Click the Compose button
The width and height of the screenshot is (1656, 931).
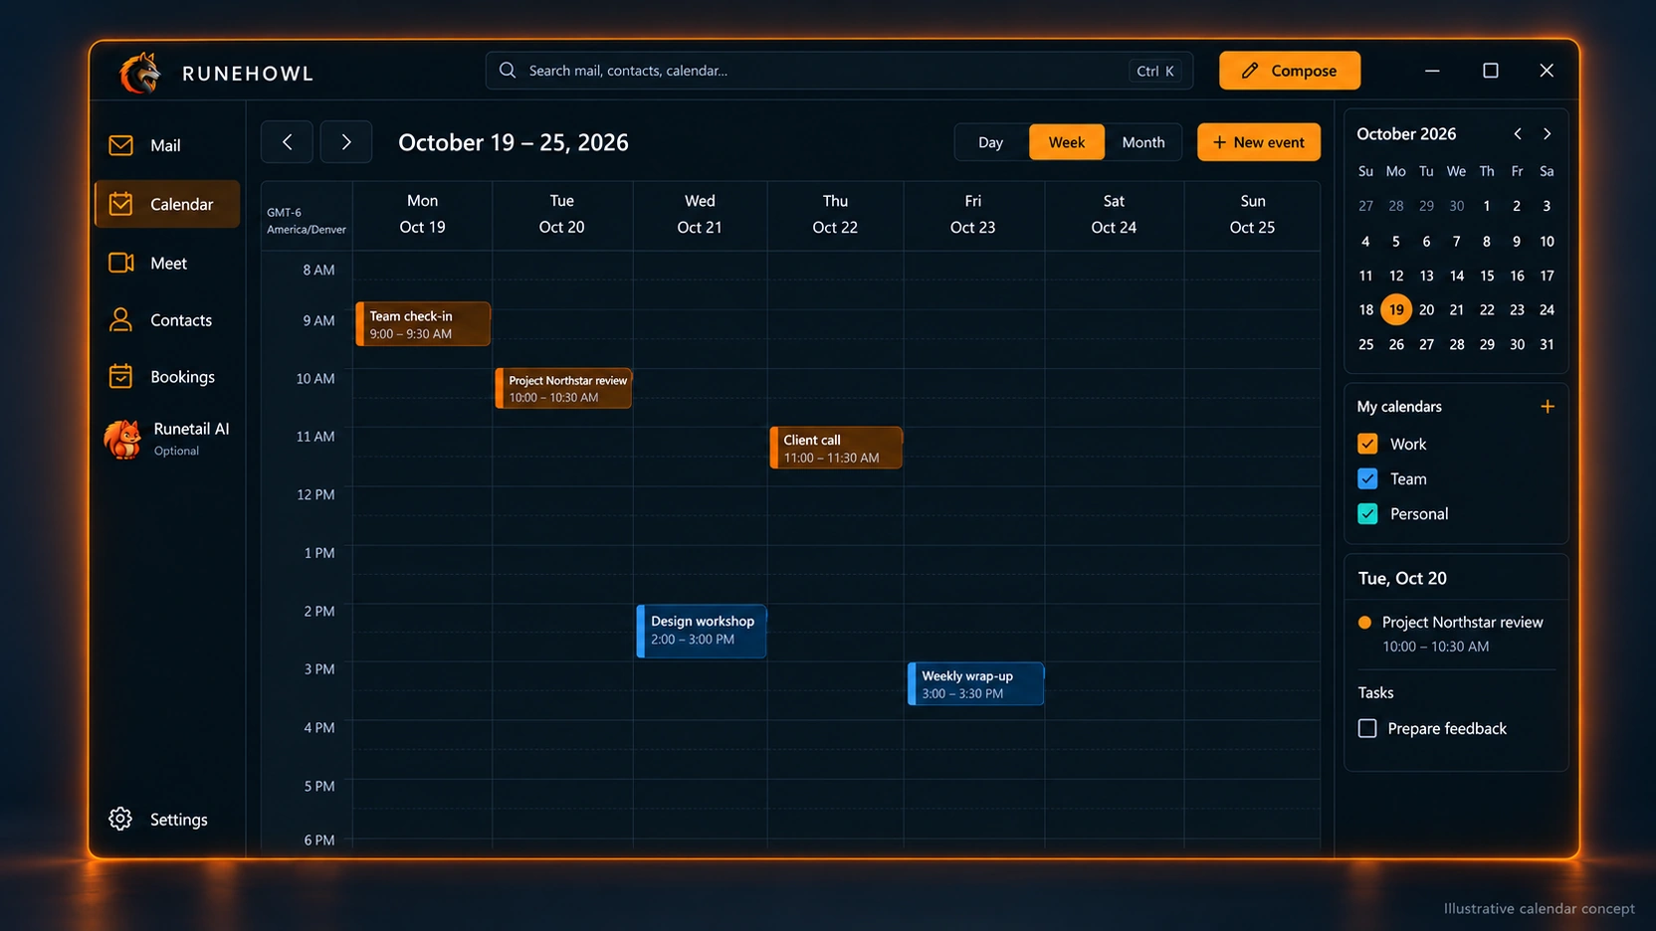(1290, 71)
